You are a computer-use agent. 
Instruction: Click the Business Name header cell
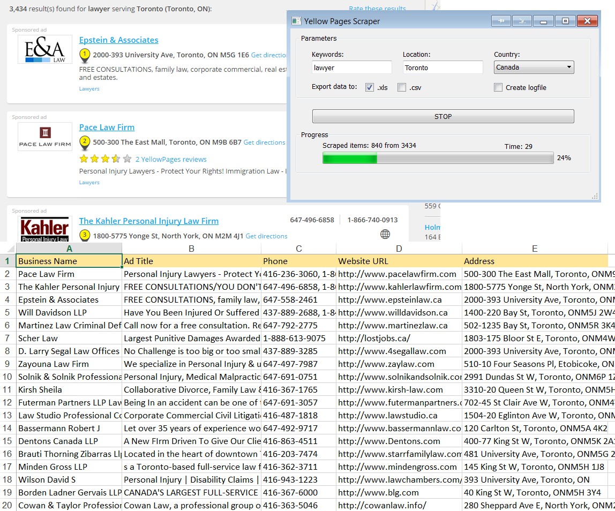point(69,261)
